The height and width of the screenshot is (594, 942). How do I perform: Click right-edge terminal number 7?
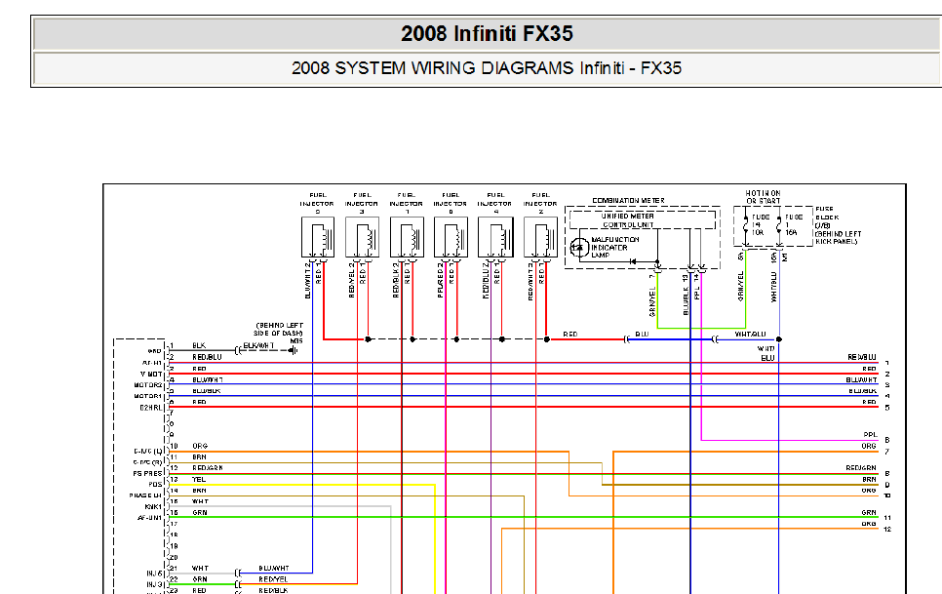point(886,452)
